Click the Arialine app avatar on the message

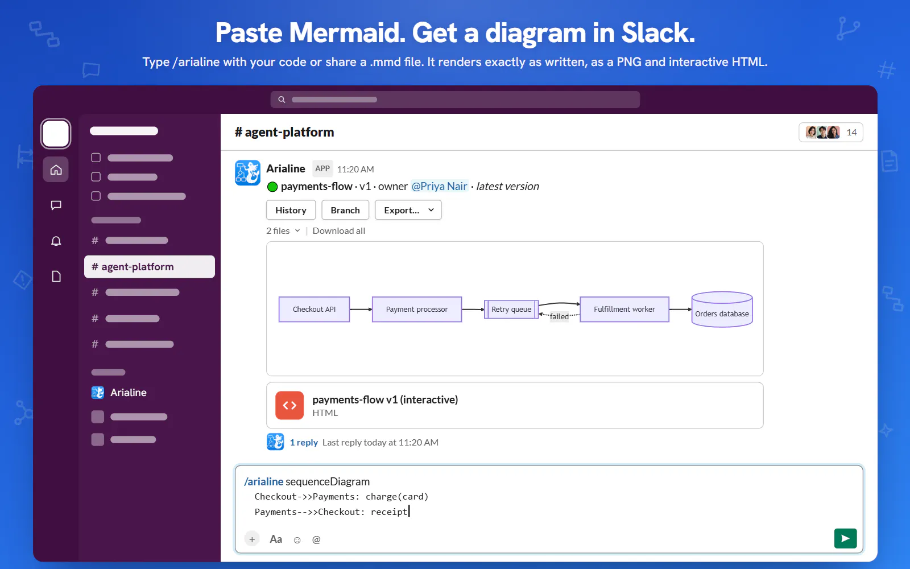(247, 172)
